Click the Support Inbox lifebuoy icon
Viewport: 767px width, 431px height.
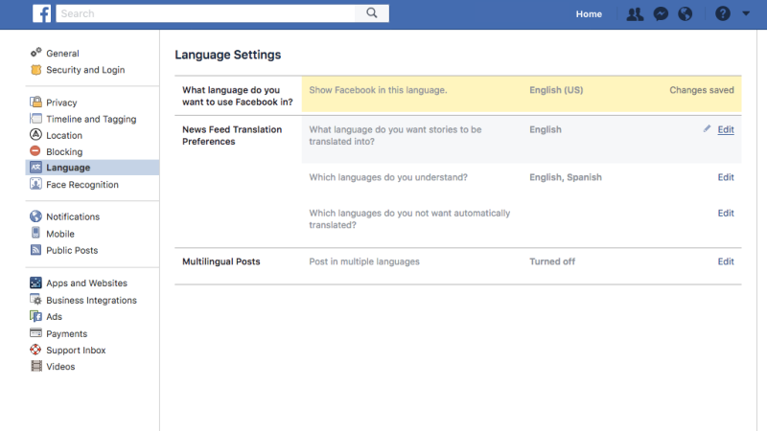[x=36, y=351]
